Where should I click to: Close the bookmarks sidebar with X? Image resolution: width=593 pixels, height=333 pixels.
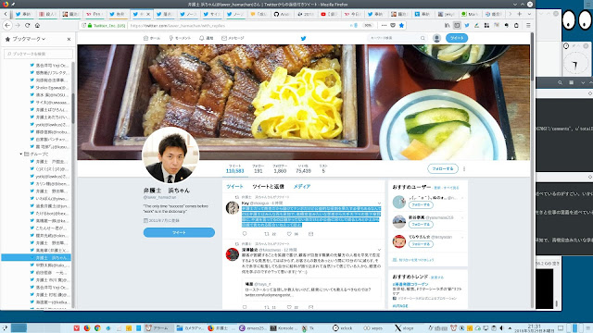click(69, 39)
